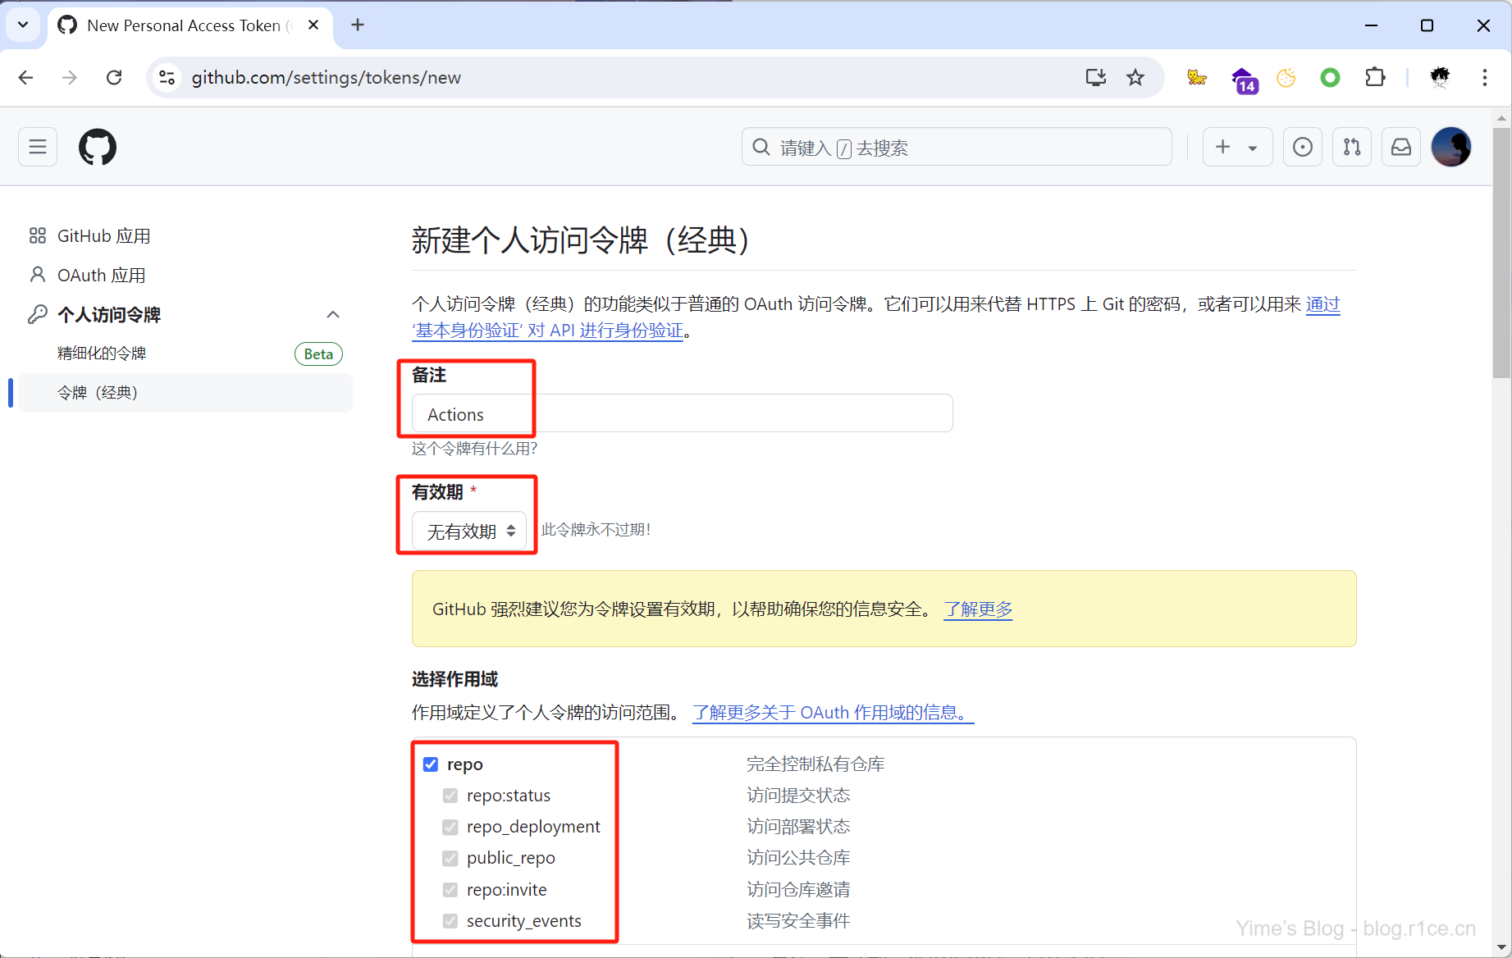This screenshot has height=958, width=1512.
Task: Bookmark this page with the star icon
Action: tap(1135, 78)
